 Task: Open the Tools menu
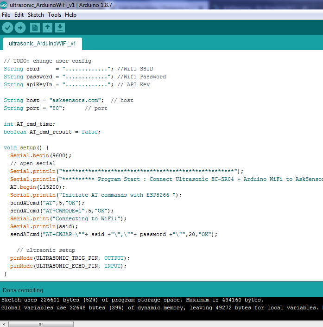[x=54, y=15]
